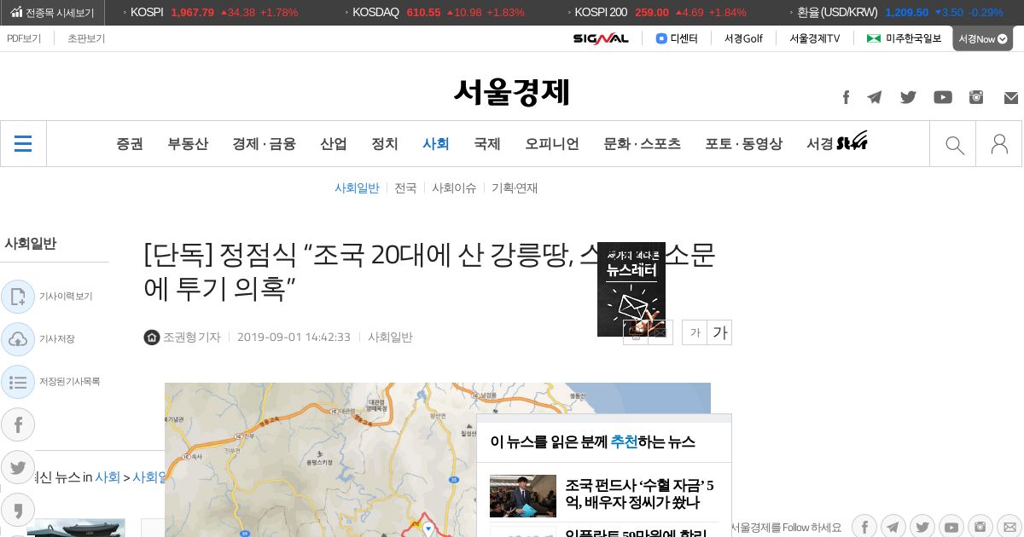Select the 전국 sub-tab
1024x537 pixels.
(x=405, y=188)
